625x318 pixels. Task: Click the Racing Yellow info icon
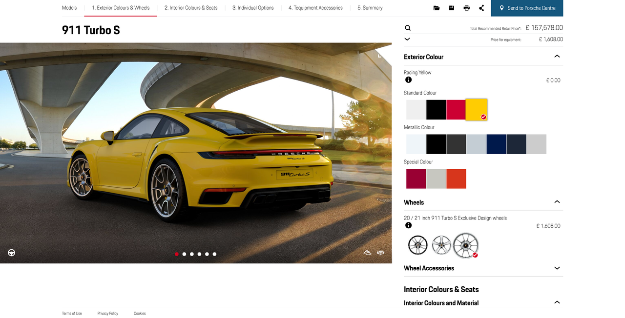[408, 79]
